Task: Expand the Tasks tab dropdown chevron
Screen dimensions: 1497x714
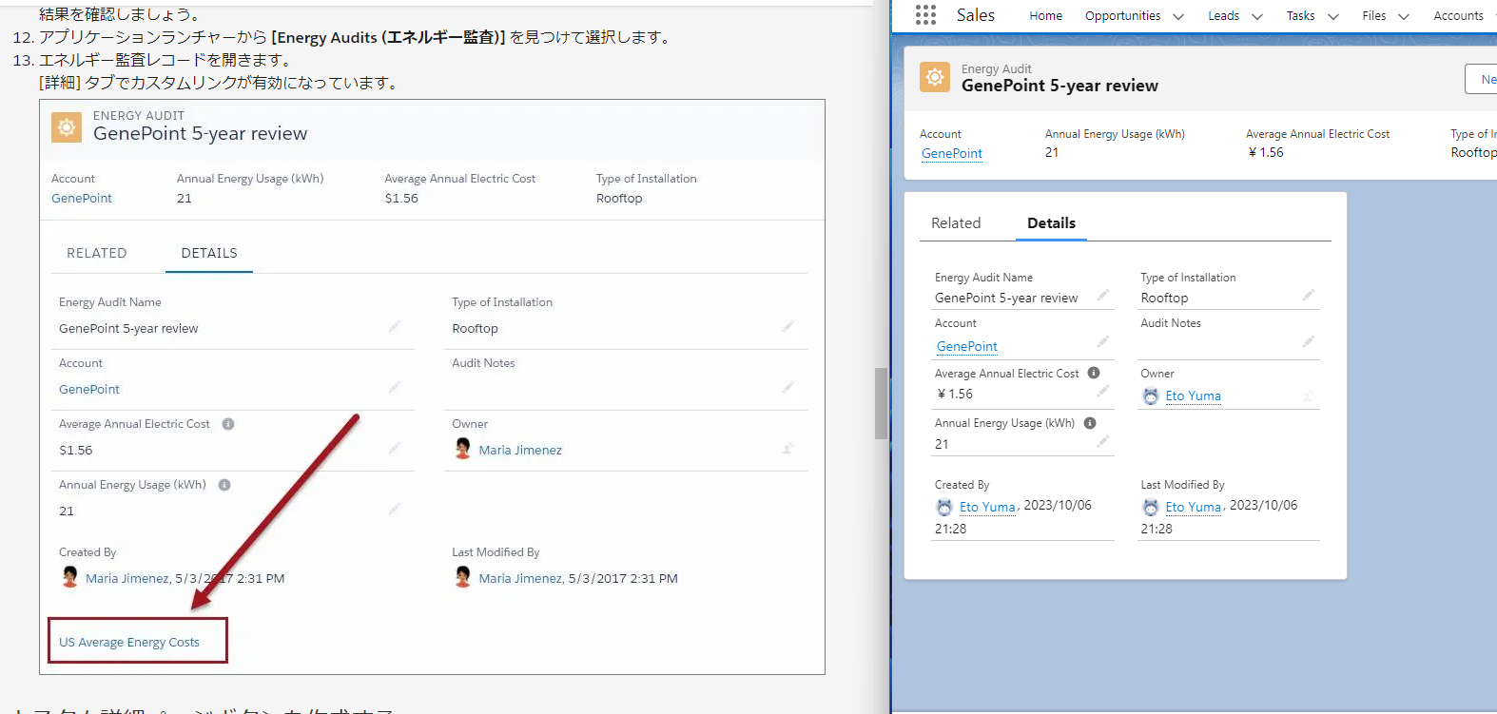Action: click(1333, 16)
